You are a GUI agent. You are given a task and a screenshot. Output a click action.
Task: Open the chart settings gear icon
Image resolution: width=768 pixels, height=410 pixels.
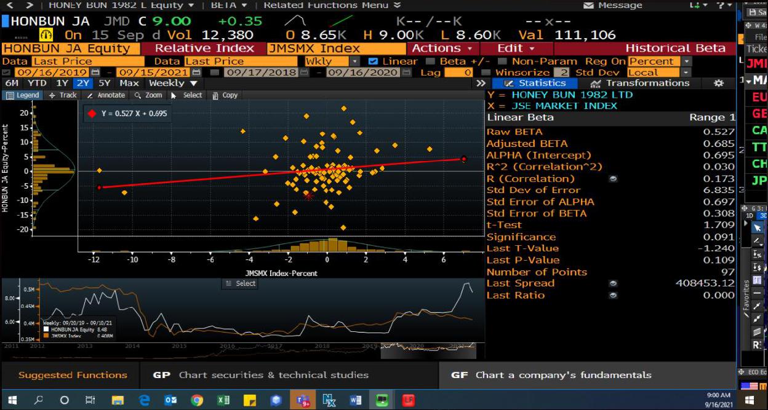pyautogui.click(x=718, y=84)
